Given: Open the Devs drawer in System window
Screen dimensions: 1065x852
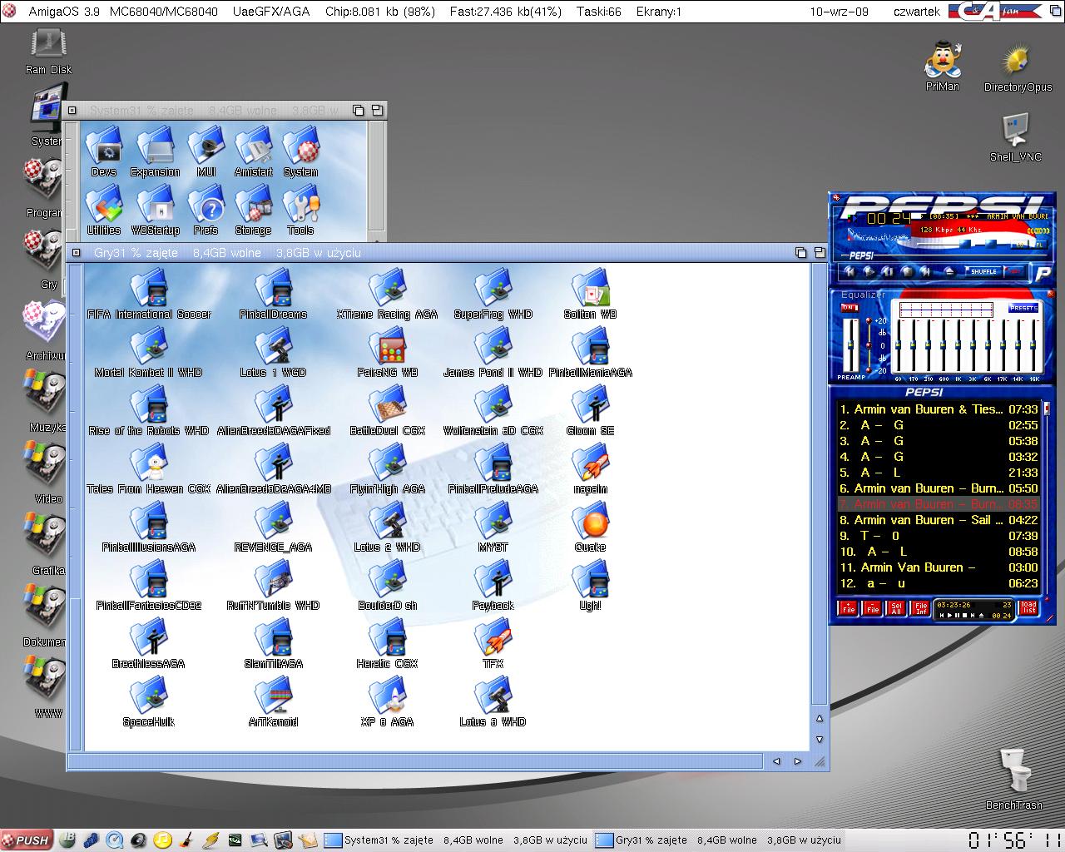Looking at the screenshot, I should point(104,152).
